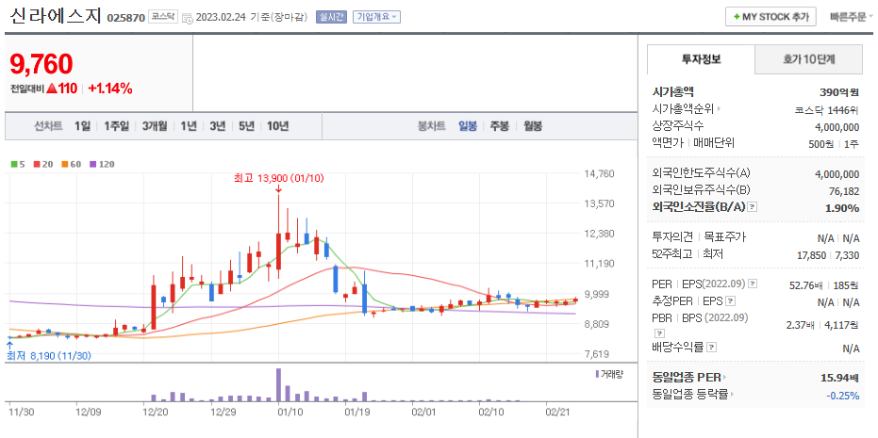
Task: Open help icon next to PER EPS(2022.09)
Action: pyautogui.click(x=752, y=283)
